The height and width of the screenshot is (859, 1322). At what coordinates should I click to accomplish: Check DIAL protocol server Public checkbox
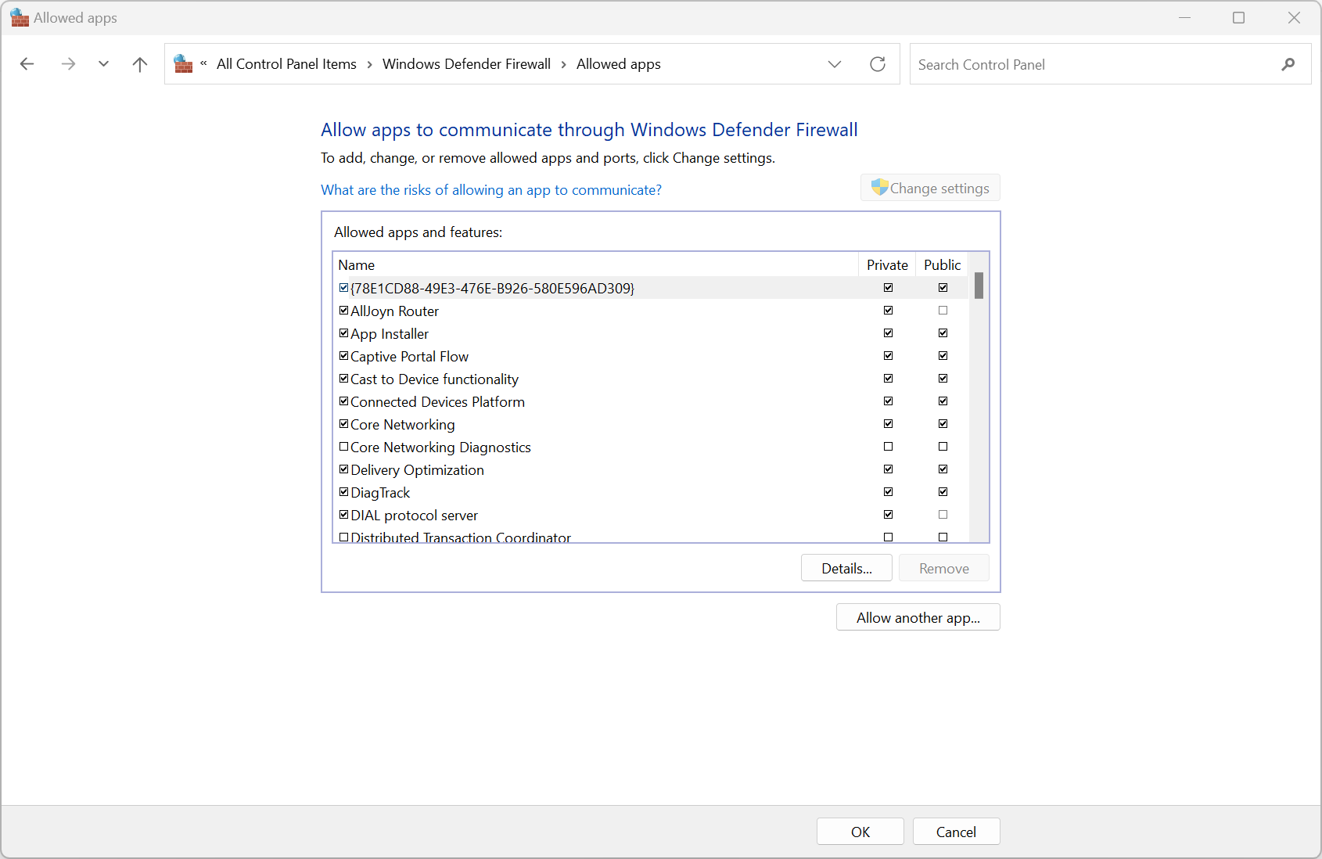943,515
